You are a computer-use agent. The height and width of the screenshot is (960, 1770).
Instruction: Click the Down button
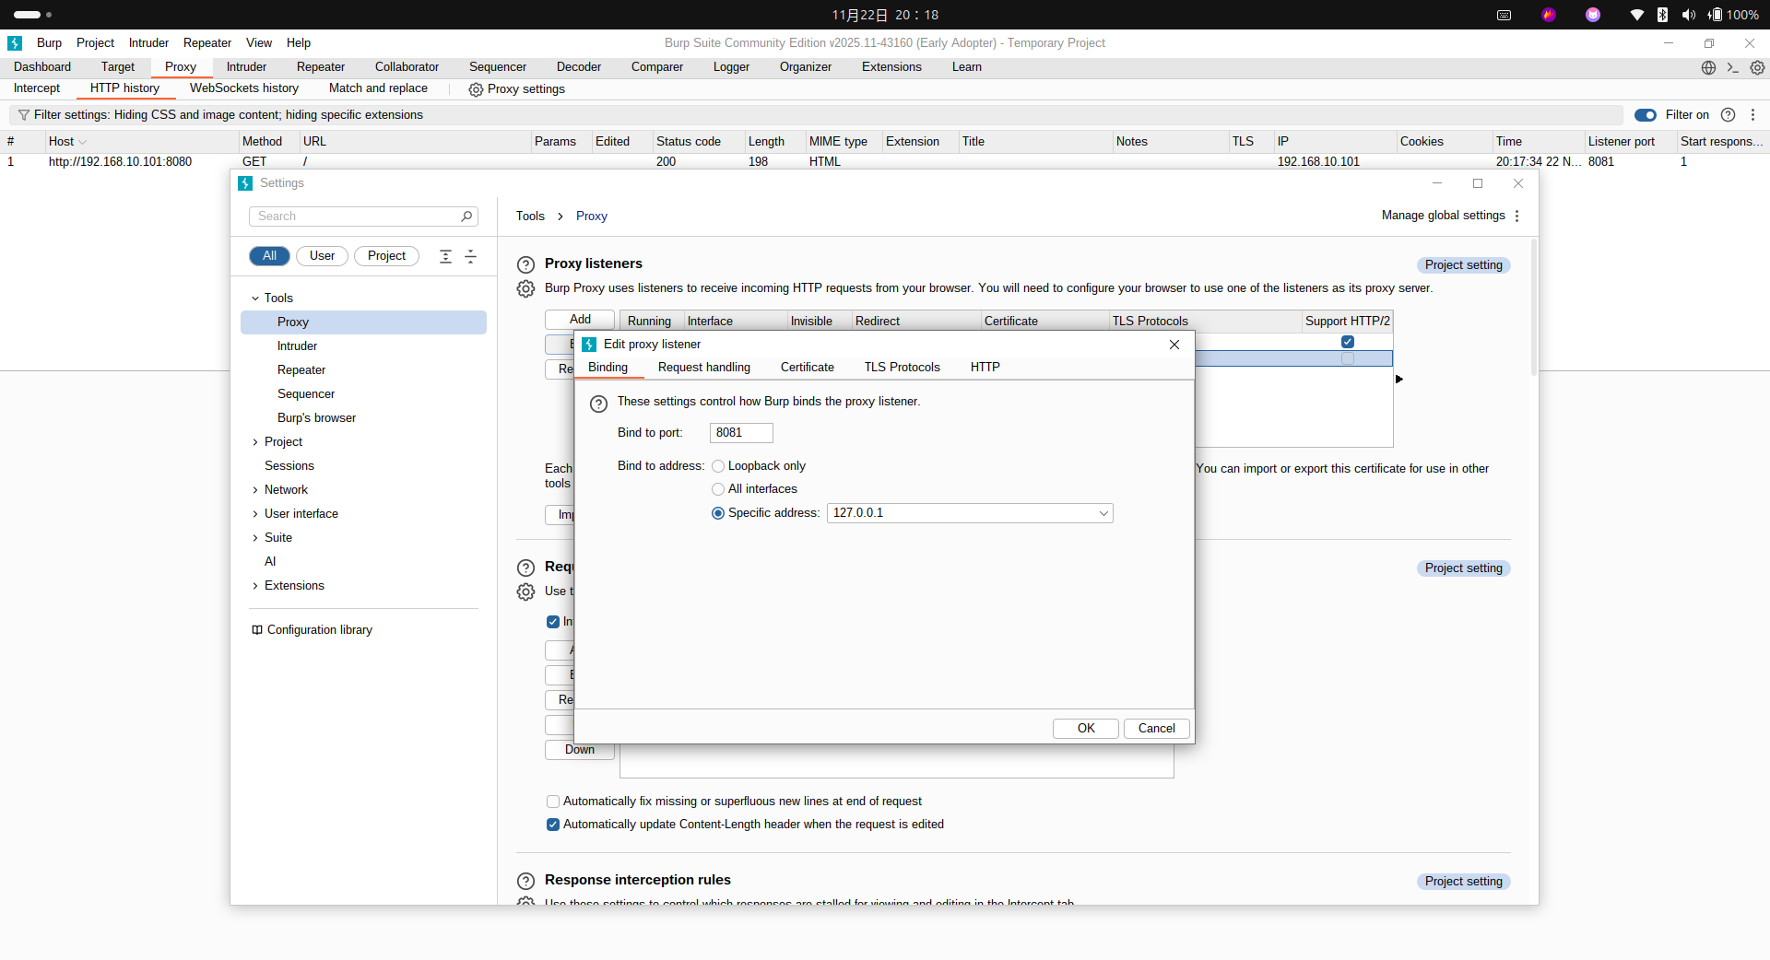pyautogui.click(x=580, y=750)
